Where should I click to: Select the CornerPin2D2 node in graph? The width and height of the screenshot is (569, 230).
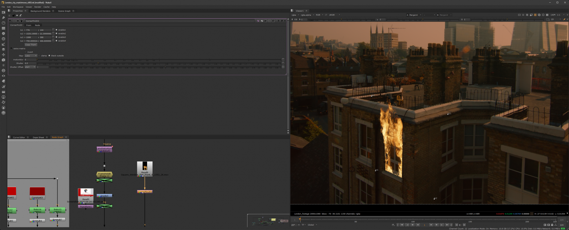[x=145, y=192]
